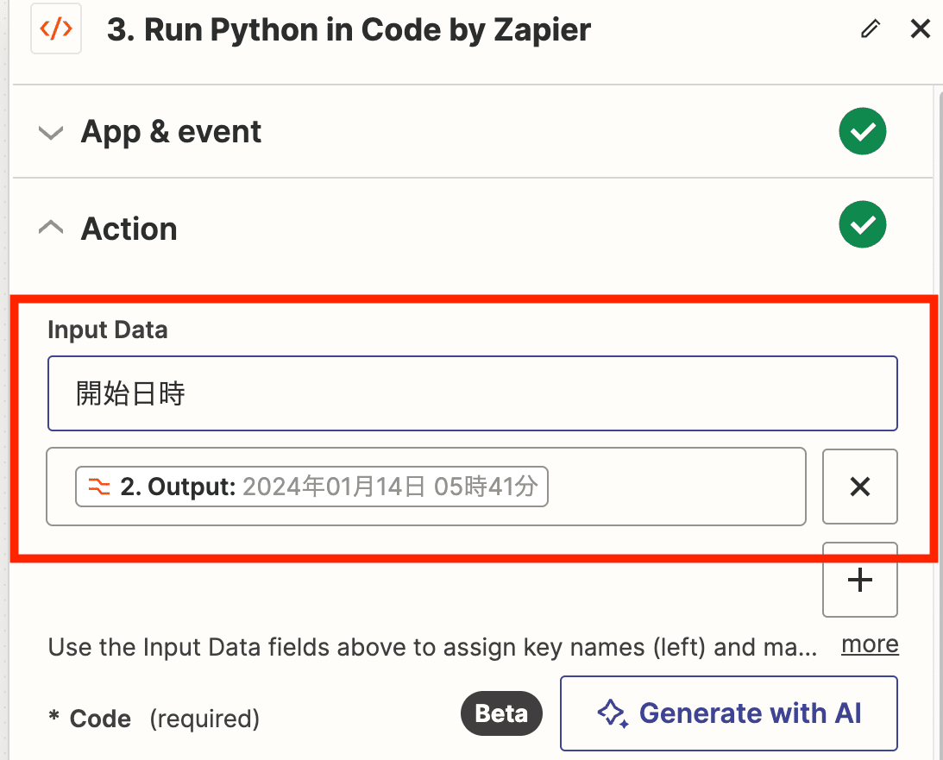The height and width of the screenshot is (760, 943).
Task: Click the Beta badge
Action: (x=501, y=713)
